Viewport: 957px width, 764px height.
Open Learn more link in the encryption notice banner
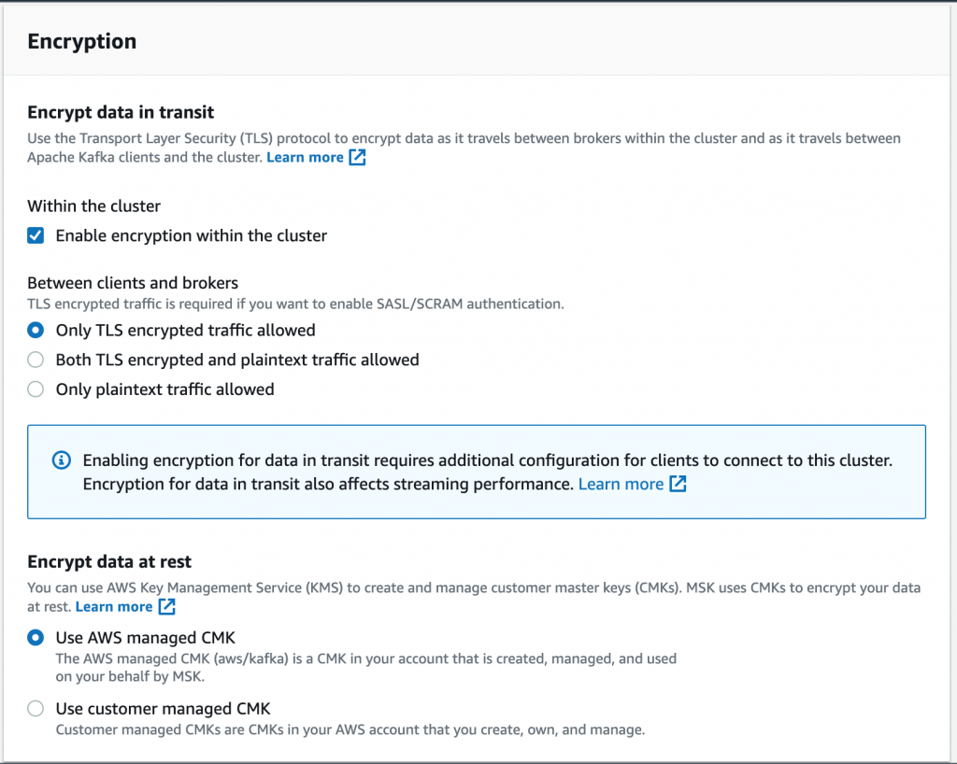(621, 484)
